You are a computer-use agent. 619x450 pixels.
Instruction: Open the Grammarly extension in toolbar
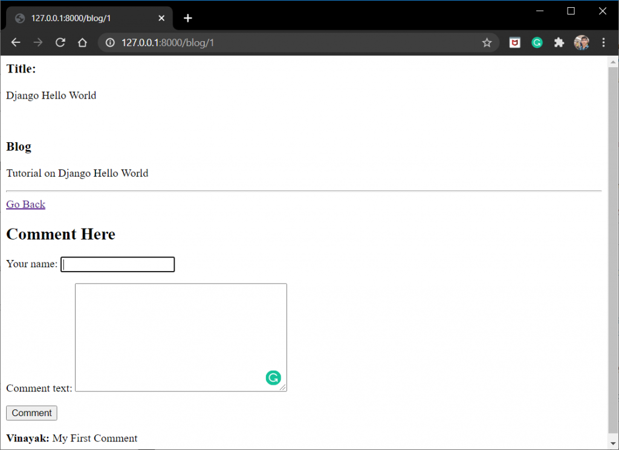tap(537, 43)
